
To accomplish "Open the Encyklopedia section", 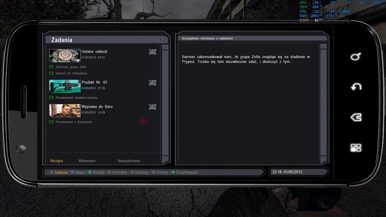I will point(187,172).
